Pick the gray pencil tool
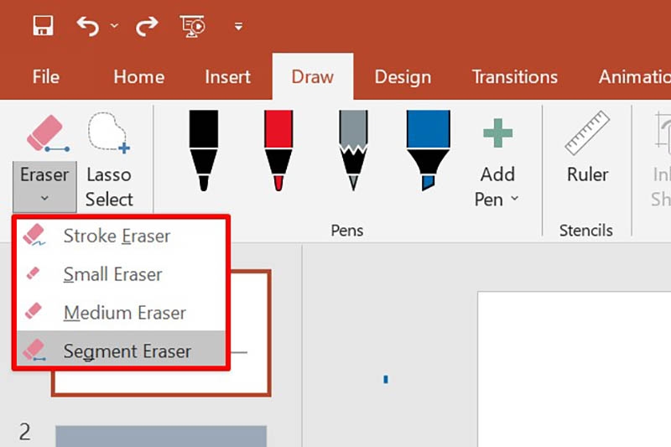Viewport: 671px width, 447px height. [353, 150]
